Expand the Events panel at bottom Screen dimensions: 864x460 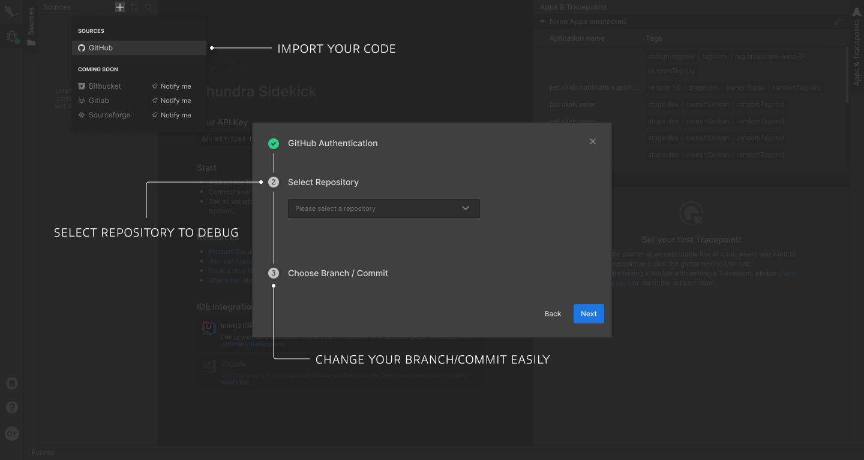[x=43, y=453]
